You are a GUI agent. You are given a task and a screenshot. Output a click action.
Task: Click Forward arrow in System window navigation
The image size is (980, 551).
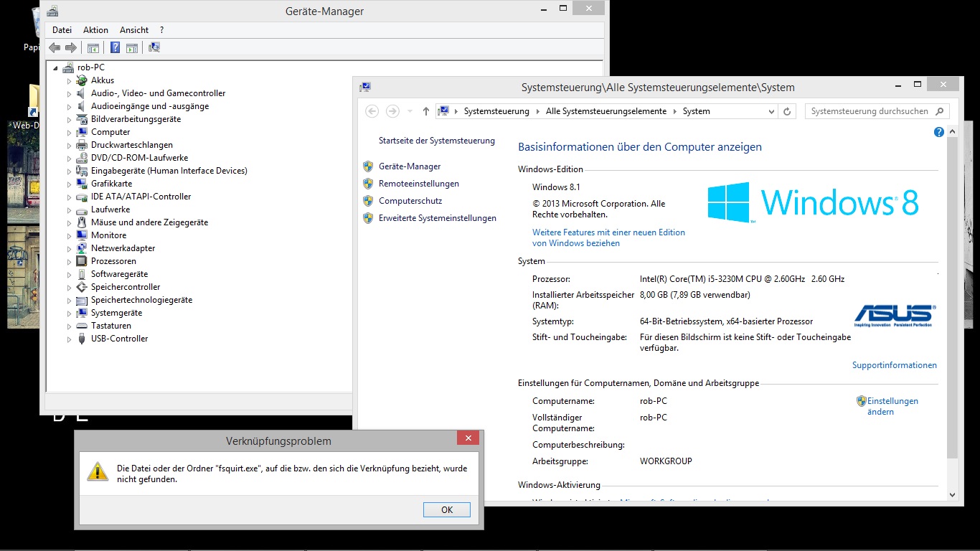[392, 111]
